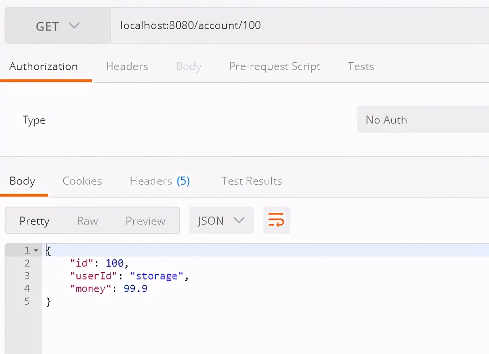Click the Pretty view button
This screenshot has width=489, height=354.
point(34,220)
